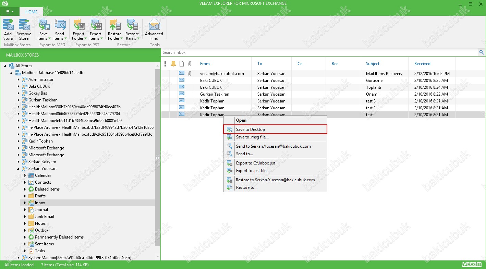The height and width of the screenshot is (269, 486).
Task: Click the Restore Items ribbon icon
Action: [132, 25]
